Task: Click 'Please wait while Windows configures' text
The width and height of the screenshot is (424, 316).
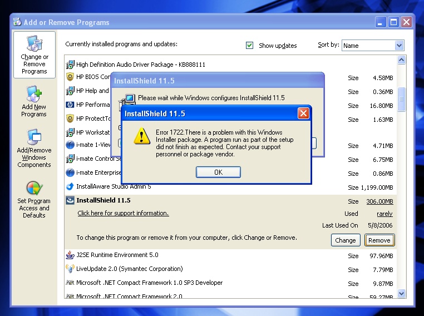Action: pyautogui.click(x=211, y=98)
